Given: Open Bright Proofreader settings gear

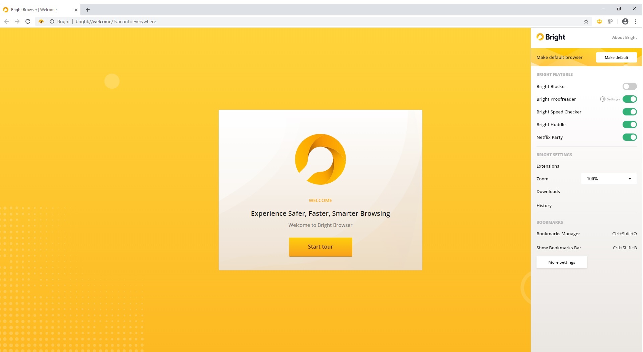Looking at the screenshot, I should coord(602,99).
